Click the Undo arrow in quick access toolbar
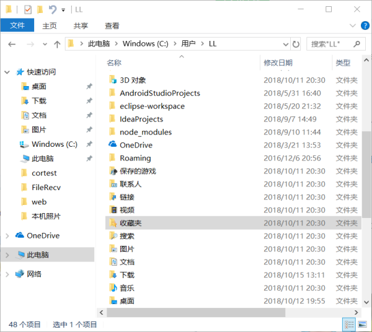 (x=53, y=9)
